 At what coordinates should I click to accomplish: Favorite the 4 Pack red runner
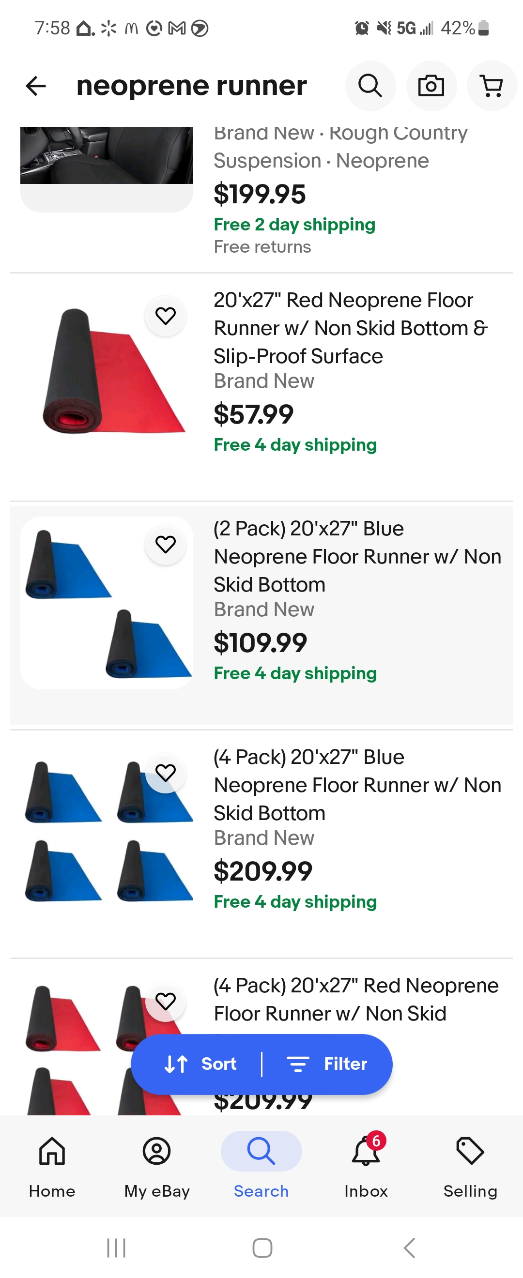pyautogui.click(x=165, y=1001)
